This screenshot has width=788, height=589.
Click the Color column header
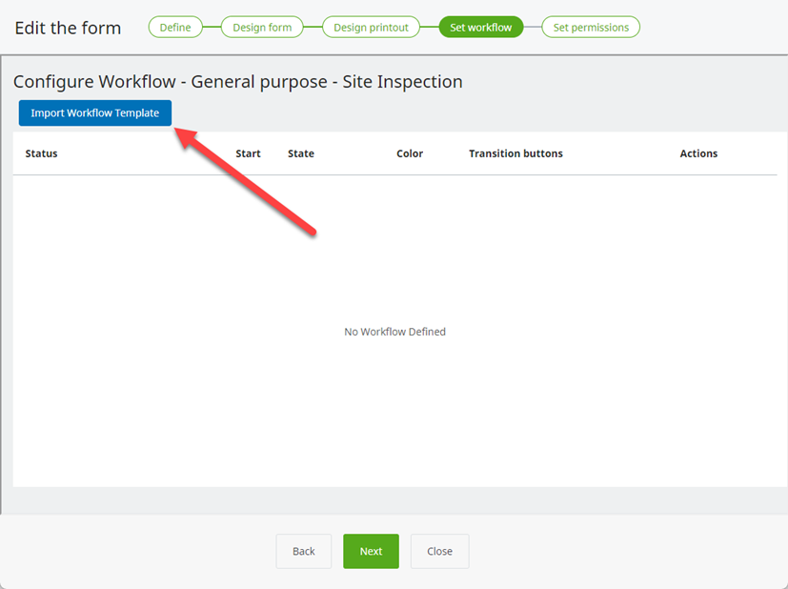(x=410, y=153)
